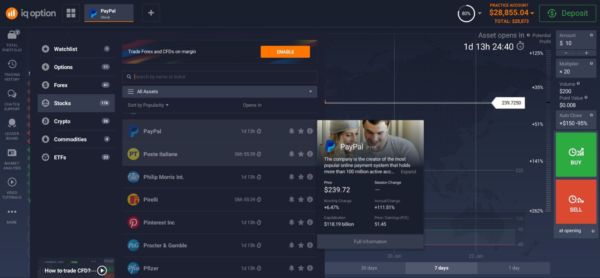The width and height of the screenshot is (600, 278).
Task: Open the Auto Close settings
Action: [576, 120]
